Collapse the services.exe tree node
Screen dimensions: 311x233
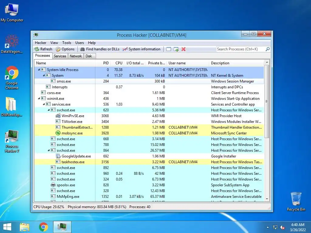click(x=44, y=104)
